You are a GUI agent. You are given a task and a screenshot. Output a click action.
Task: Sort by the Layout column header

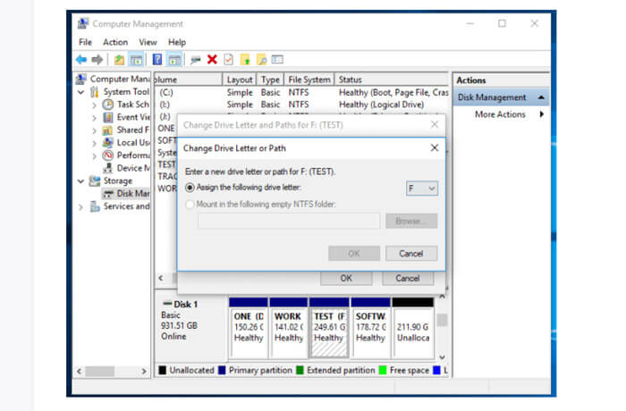pyautogui.click(x=240, y=80)
